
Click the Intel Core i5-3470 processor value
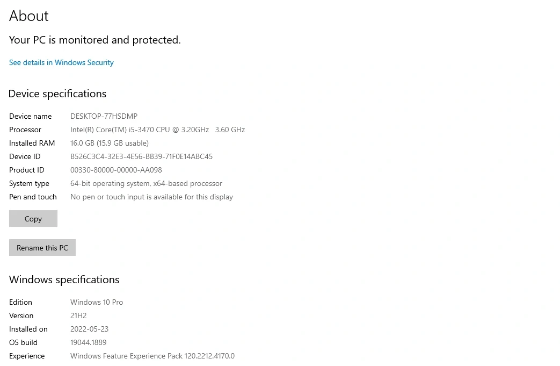point(157,130)
